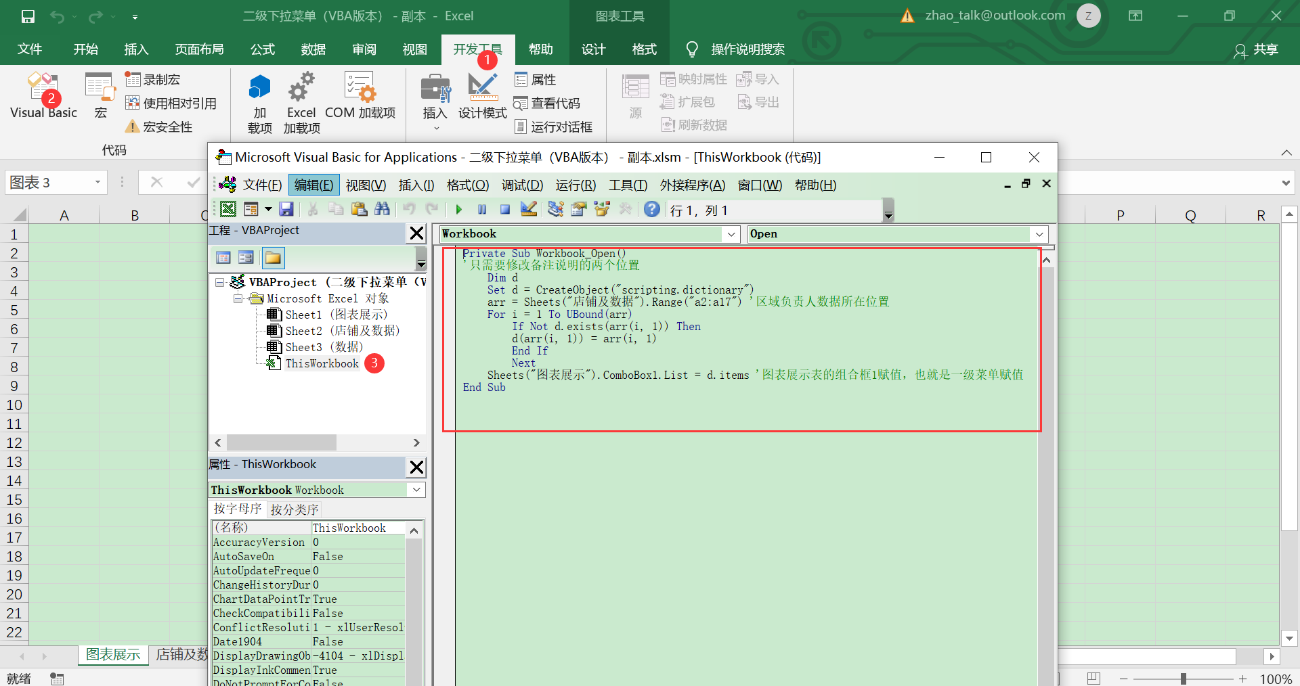Open 宏安全性 settings

click(159, 127)
